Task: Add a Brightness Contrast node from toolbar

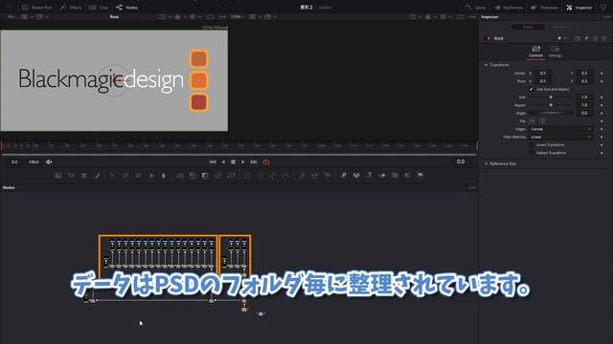Action: pyautogui.click(x=151, y=176)
